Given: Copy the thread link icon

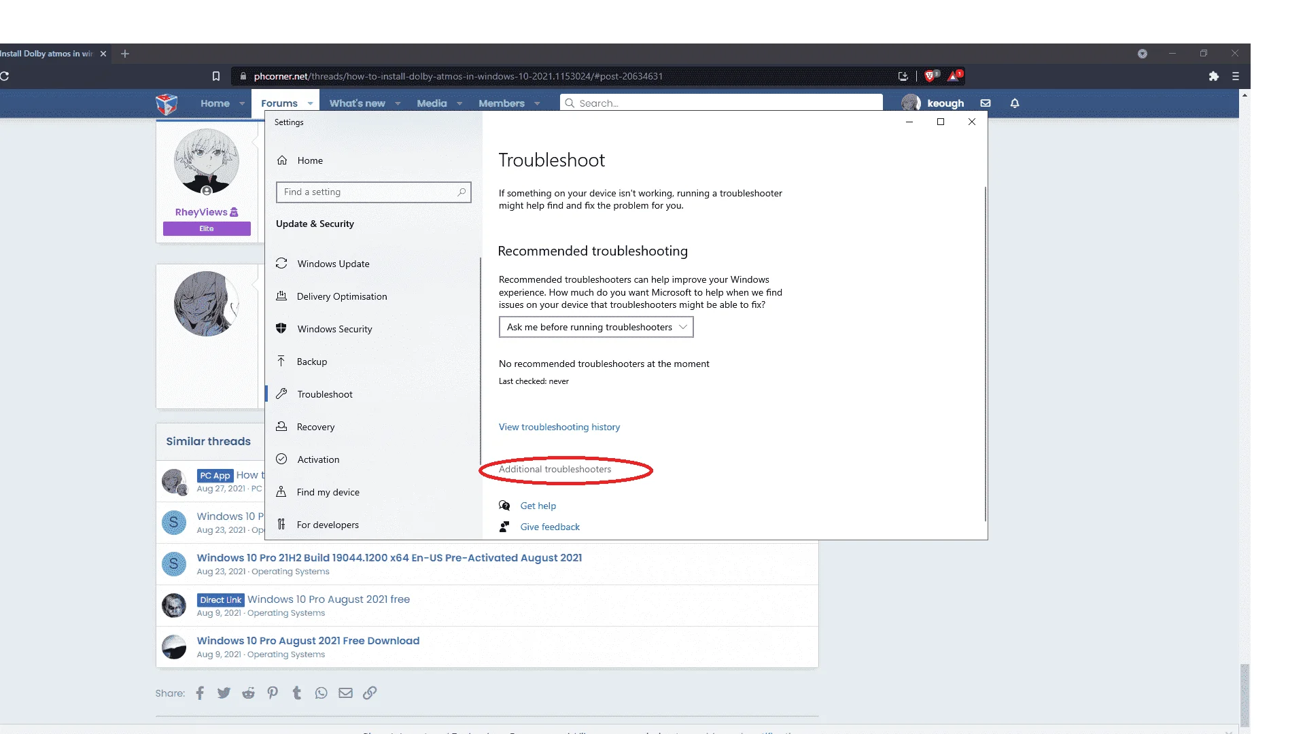Looking at the screenshot, I should tap(370, 693).
